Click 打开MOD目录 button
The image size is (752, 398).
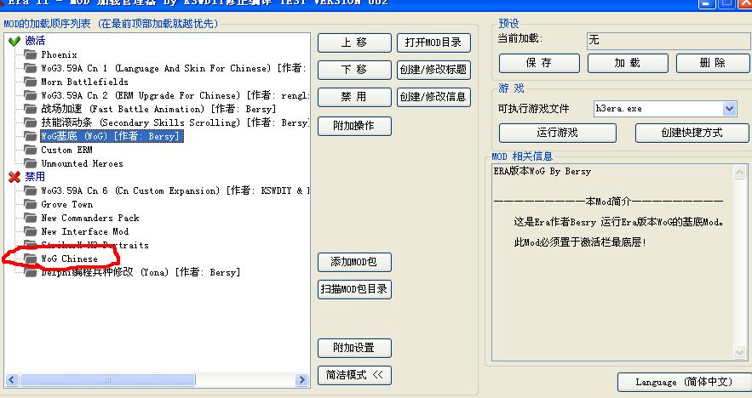click(433, 43)
